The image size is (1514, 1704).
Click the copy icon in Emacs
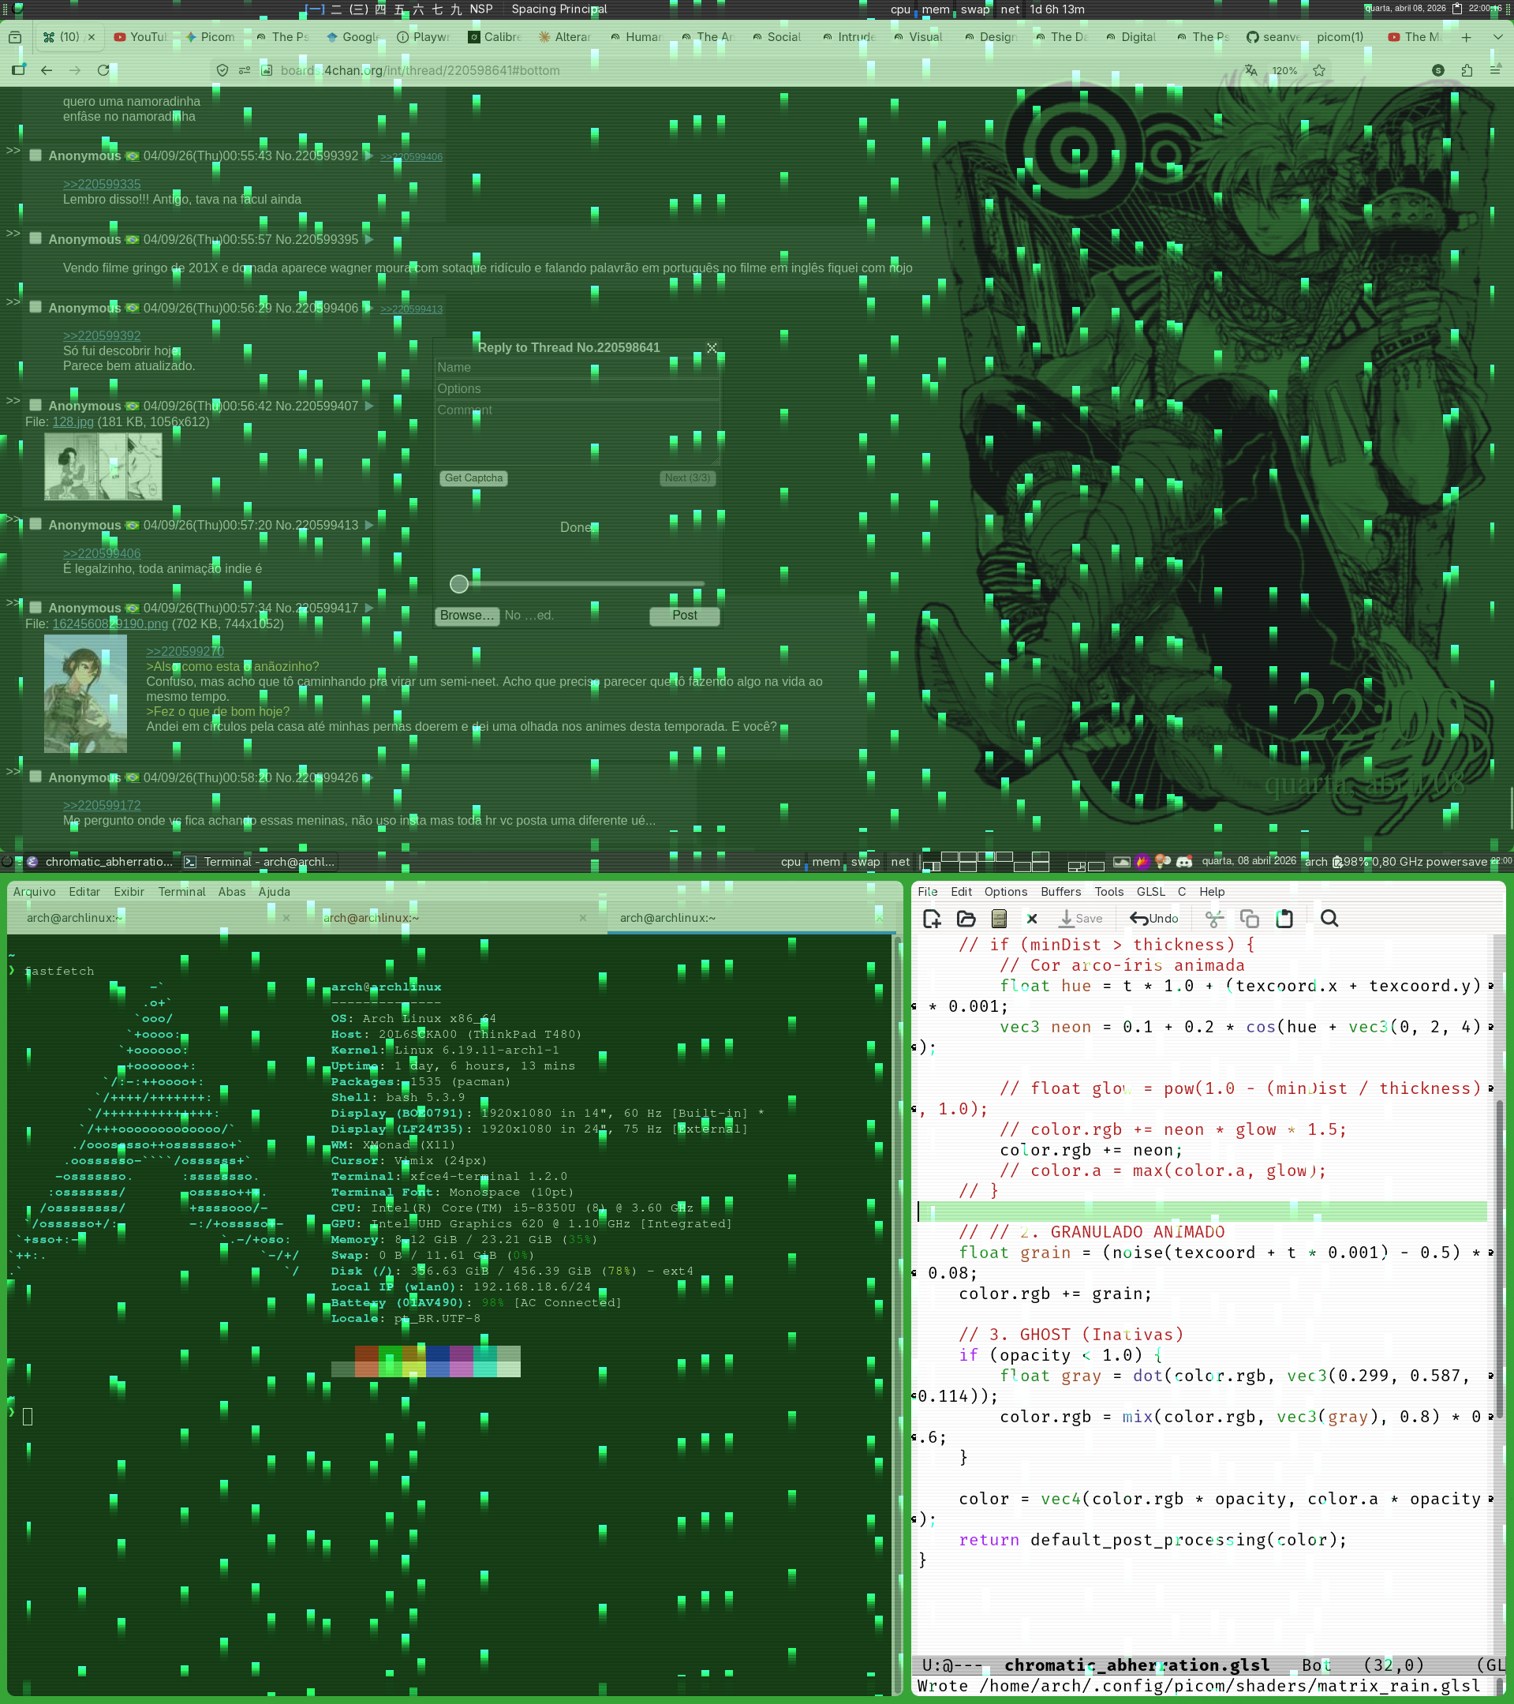1249,919
